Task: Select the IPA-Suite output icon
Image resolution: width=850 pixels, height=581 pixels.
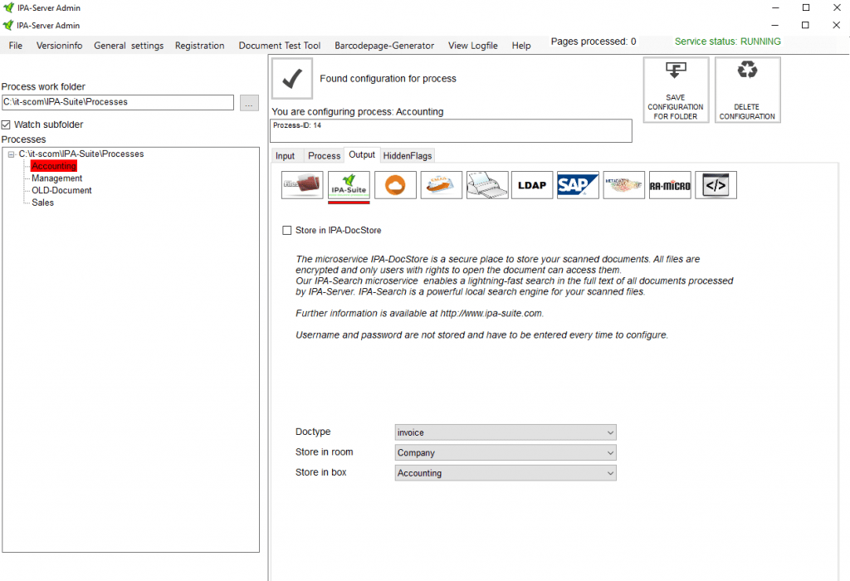Action: tap(349, 185)
